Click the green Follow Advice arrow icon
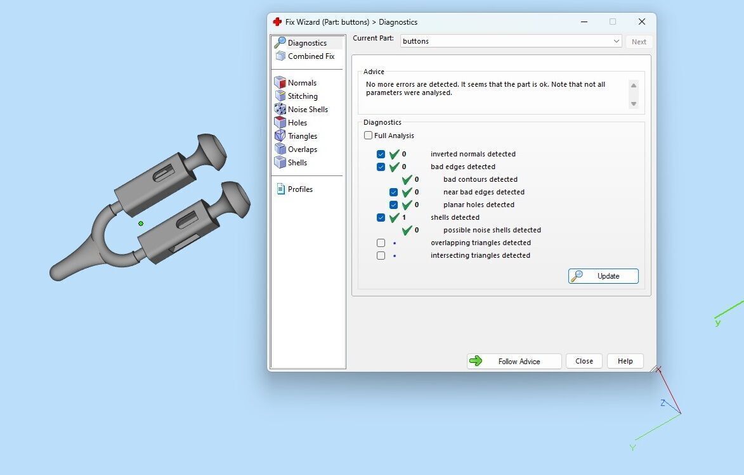 pos(476,361)
